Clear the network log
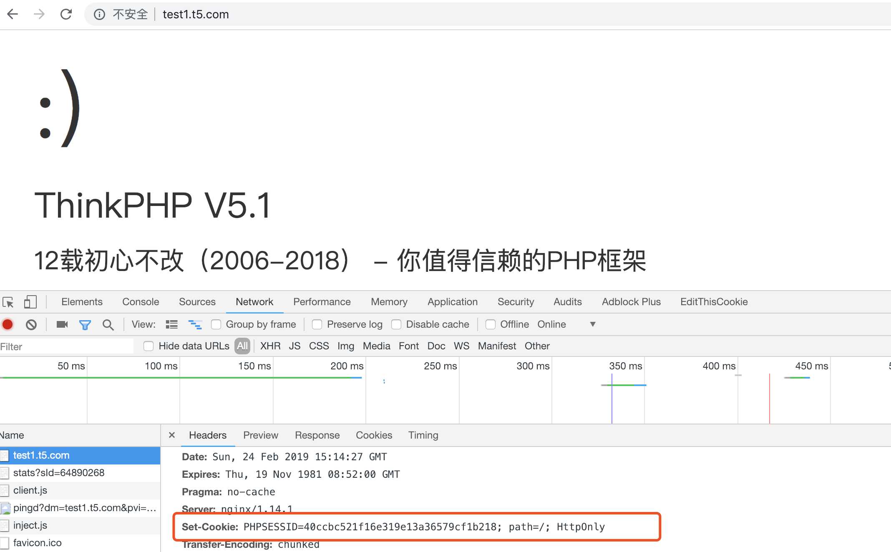The image size is (891, 552). [31, 324]
